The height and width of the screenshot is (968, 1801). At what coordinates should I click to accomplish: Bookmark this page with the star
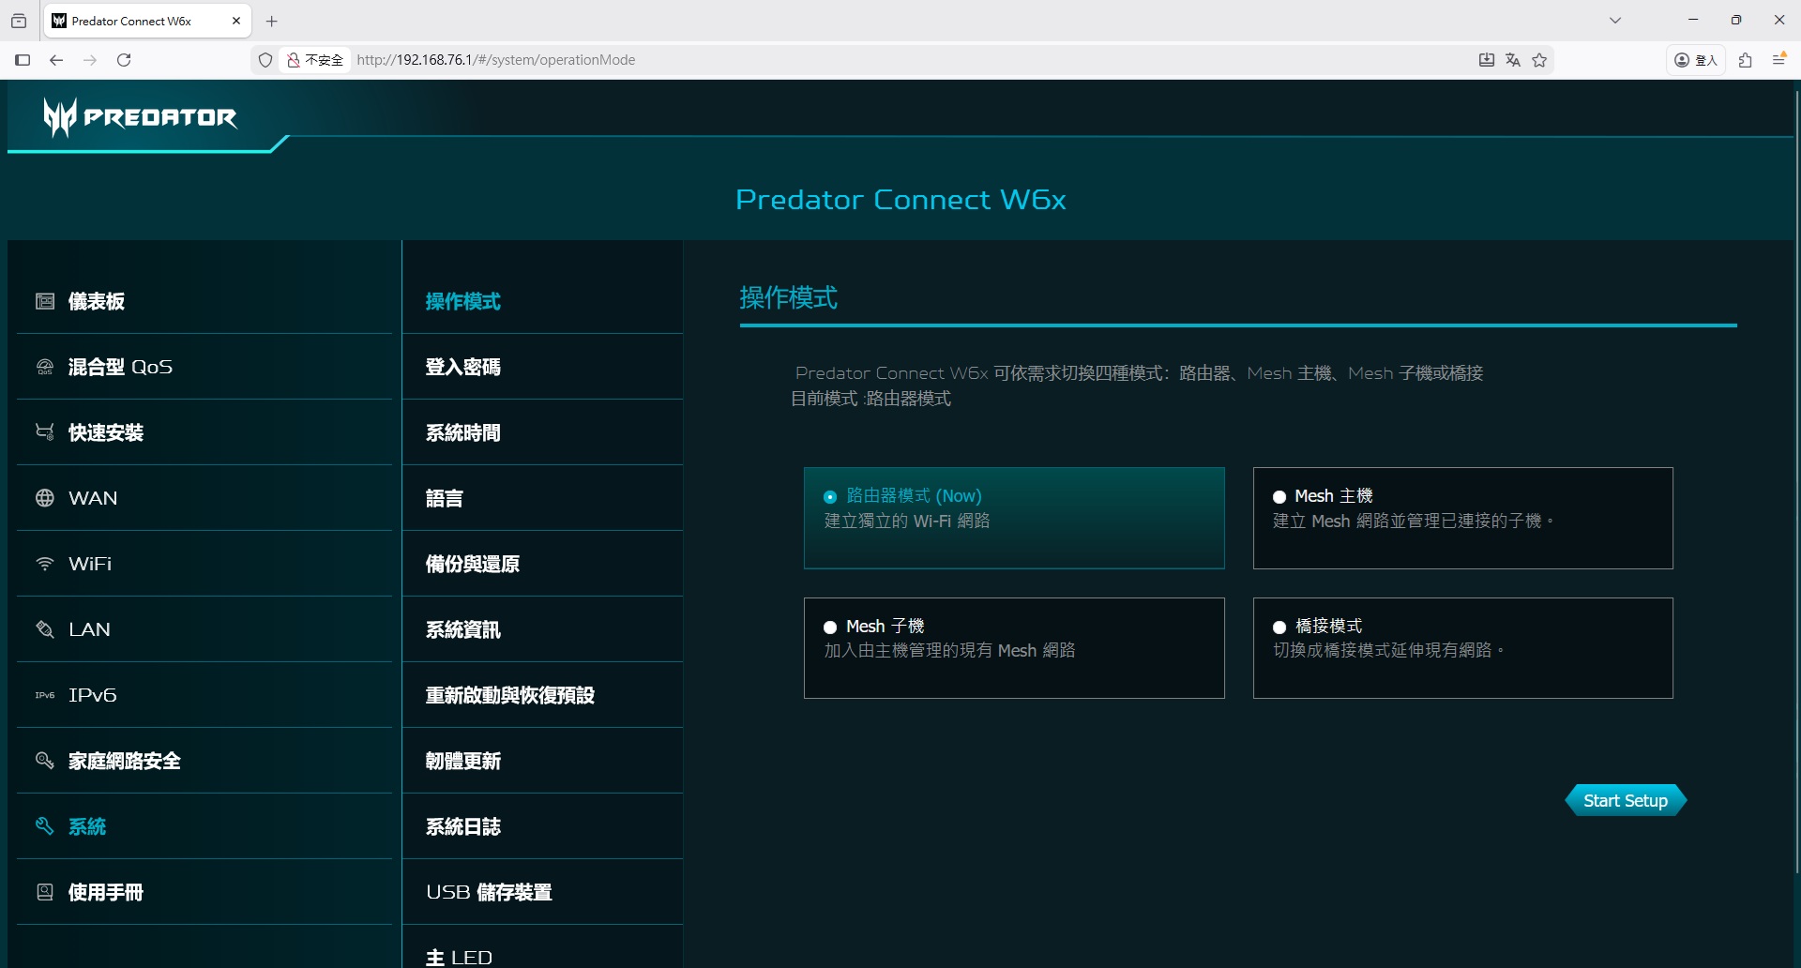pos(1539,60)
